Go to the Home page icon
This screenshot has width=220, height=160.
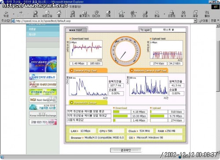[x=59, y=14]
